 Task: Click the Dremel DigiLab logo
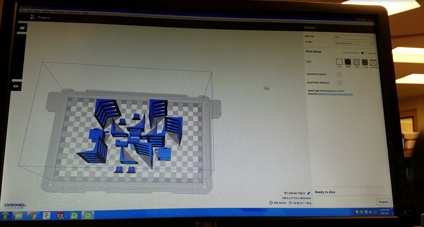15,206
